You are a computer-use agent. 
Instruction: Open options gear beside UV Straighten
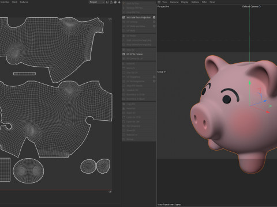154,77
